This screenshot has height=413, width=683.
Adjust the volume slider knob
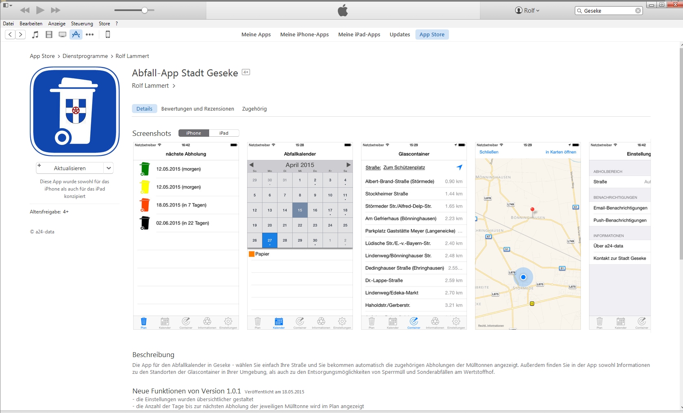145,10
